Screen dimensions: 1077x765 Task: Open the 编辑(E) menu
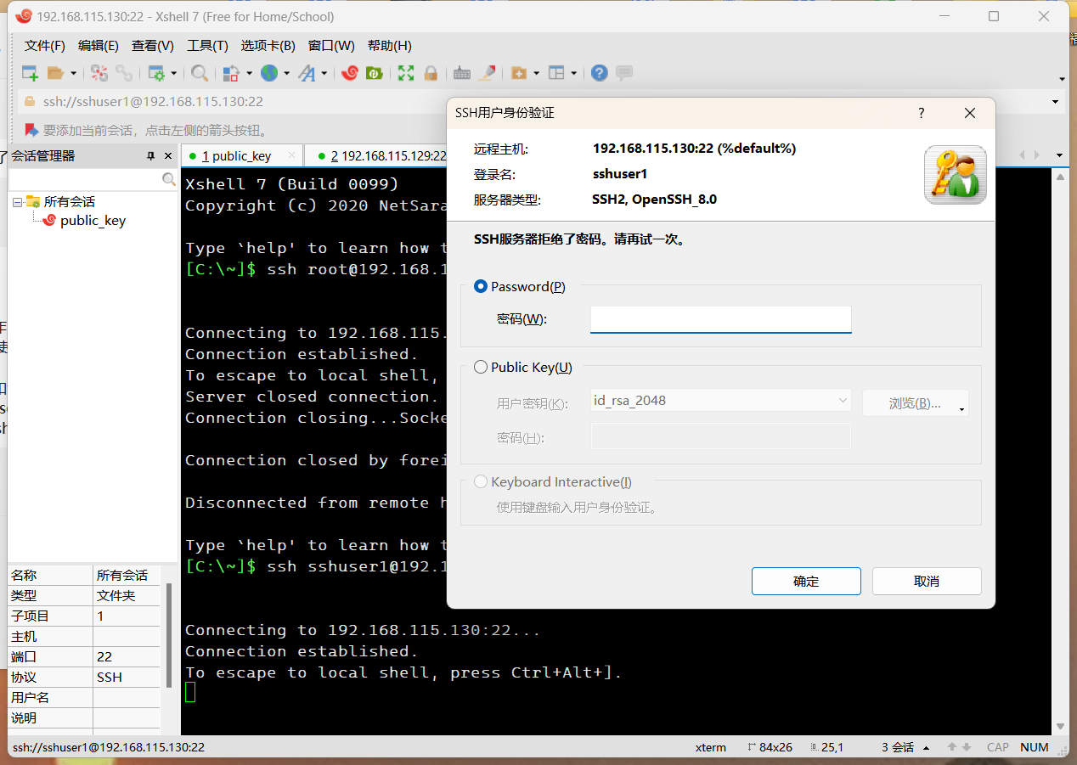pos(99,46)
